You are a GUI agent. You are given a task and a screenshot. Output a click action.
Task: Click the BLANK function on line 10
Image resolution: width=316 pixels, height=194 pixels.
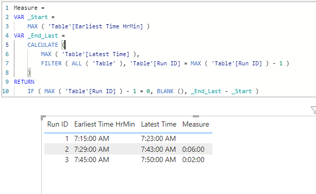coord(165,91)
